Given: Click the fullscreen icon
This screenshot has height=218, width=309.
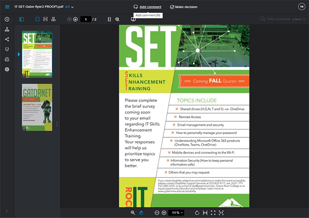Looking at the screenshot, I should pyautogui.click(x=213, y=212).
